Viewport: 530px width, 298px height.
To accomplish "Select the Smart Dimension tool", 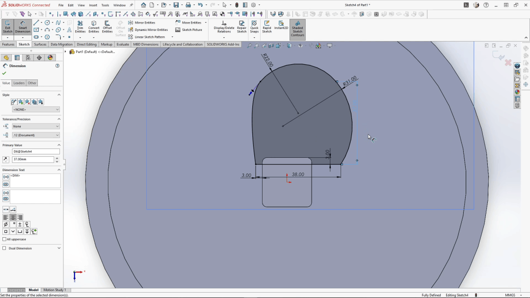I will [23, 27].
